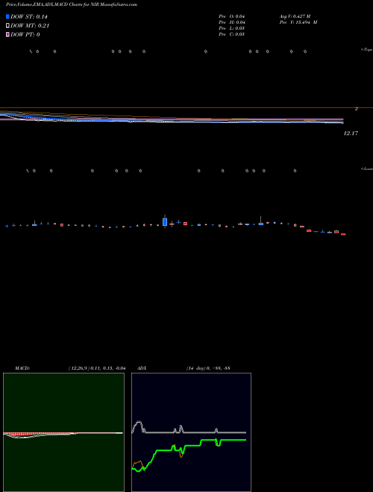Click the '<-Lows' axis label
This screenshot has height=492, width=373.
pyautogui.click(x=367, y=168)
